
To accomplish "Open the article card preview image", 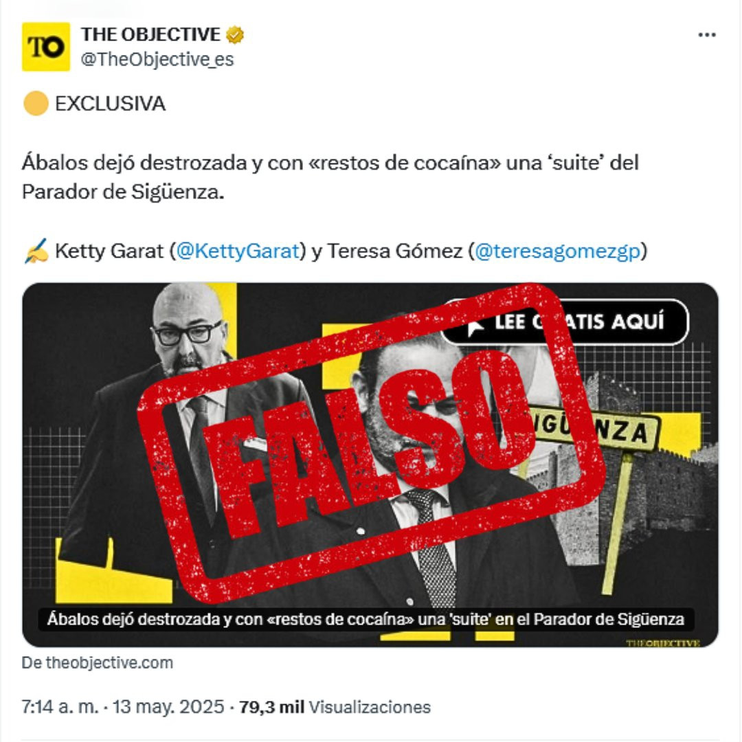I will point(370,464).
